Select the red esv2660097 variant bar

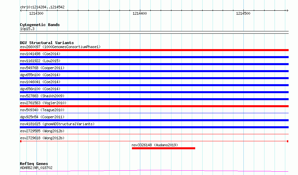point(154,50)
